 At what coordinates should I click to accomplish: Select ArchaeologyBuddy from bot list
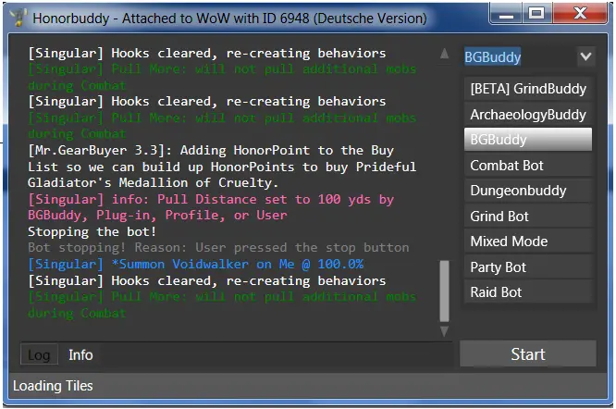tap(528, 115)
